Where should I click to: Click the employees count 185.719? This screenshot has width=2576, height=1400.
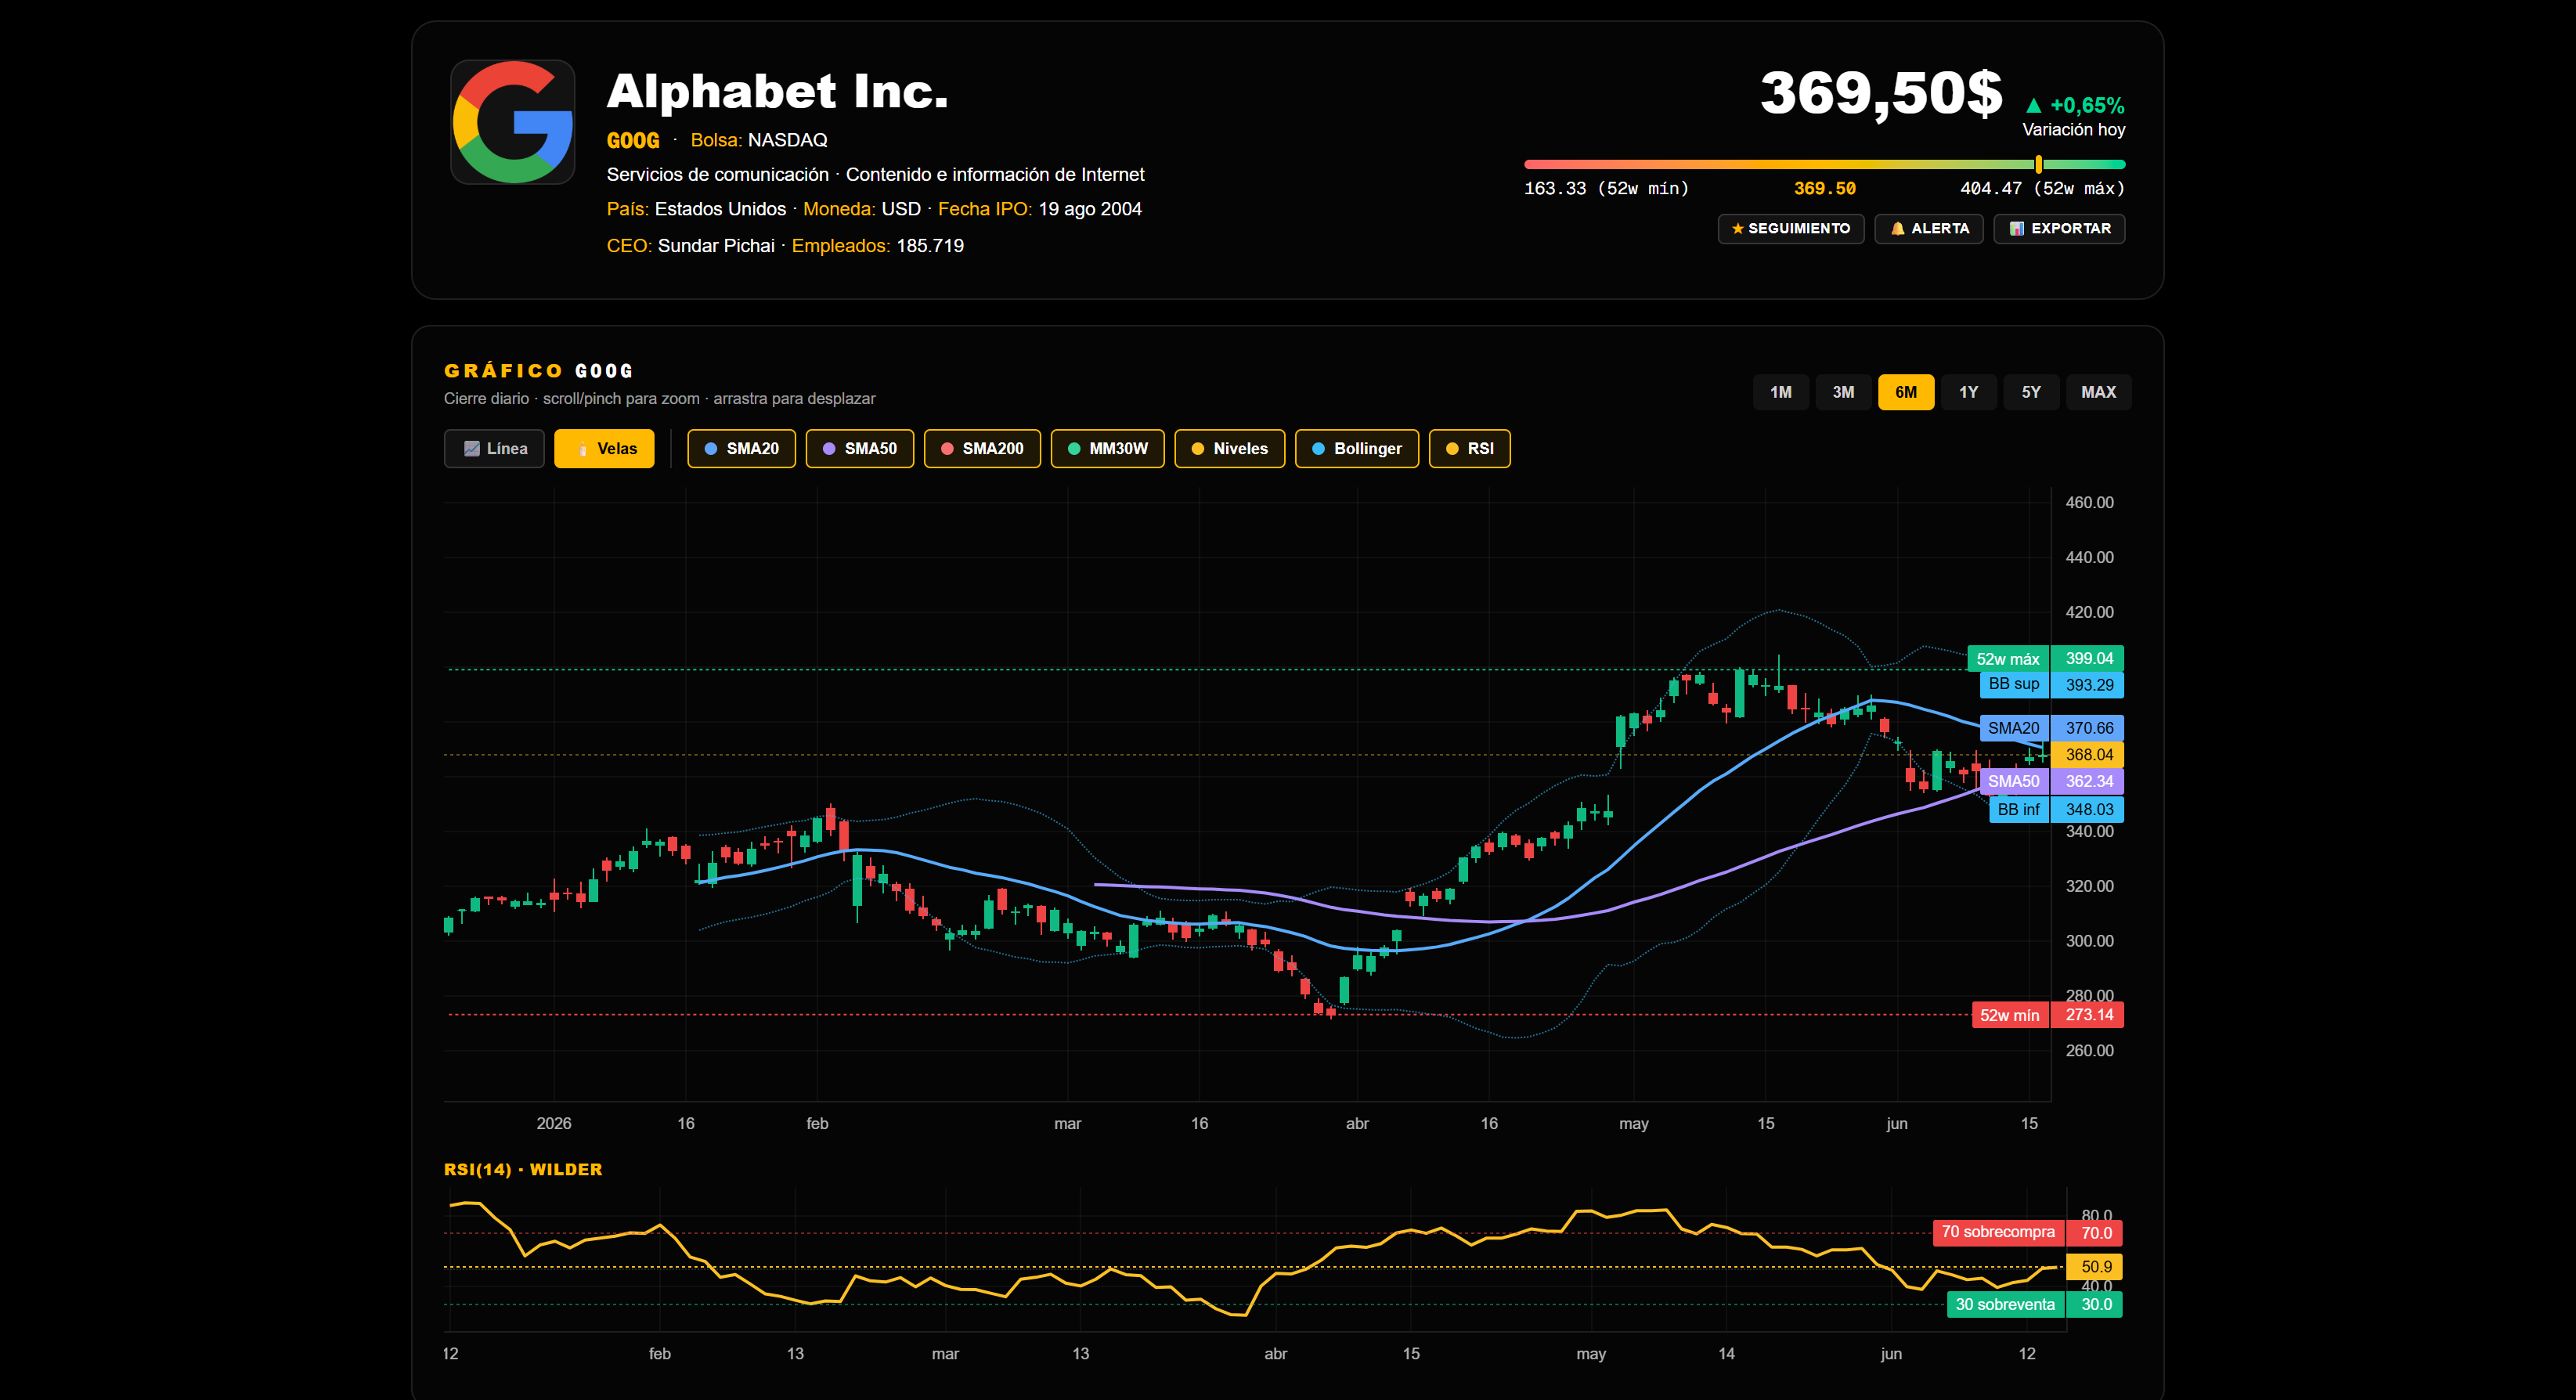(x=930, y=246)
